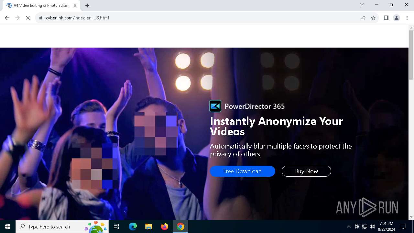Open the tab search chevron
Screen dimensions: 414x233
(362, 5)
